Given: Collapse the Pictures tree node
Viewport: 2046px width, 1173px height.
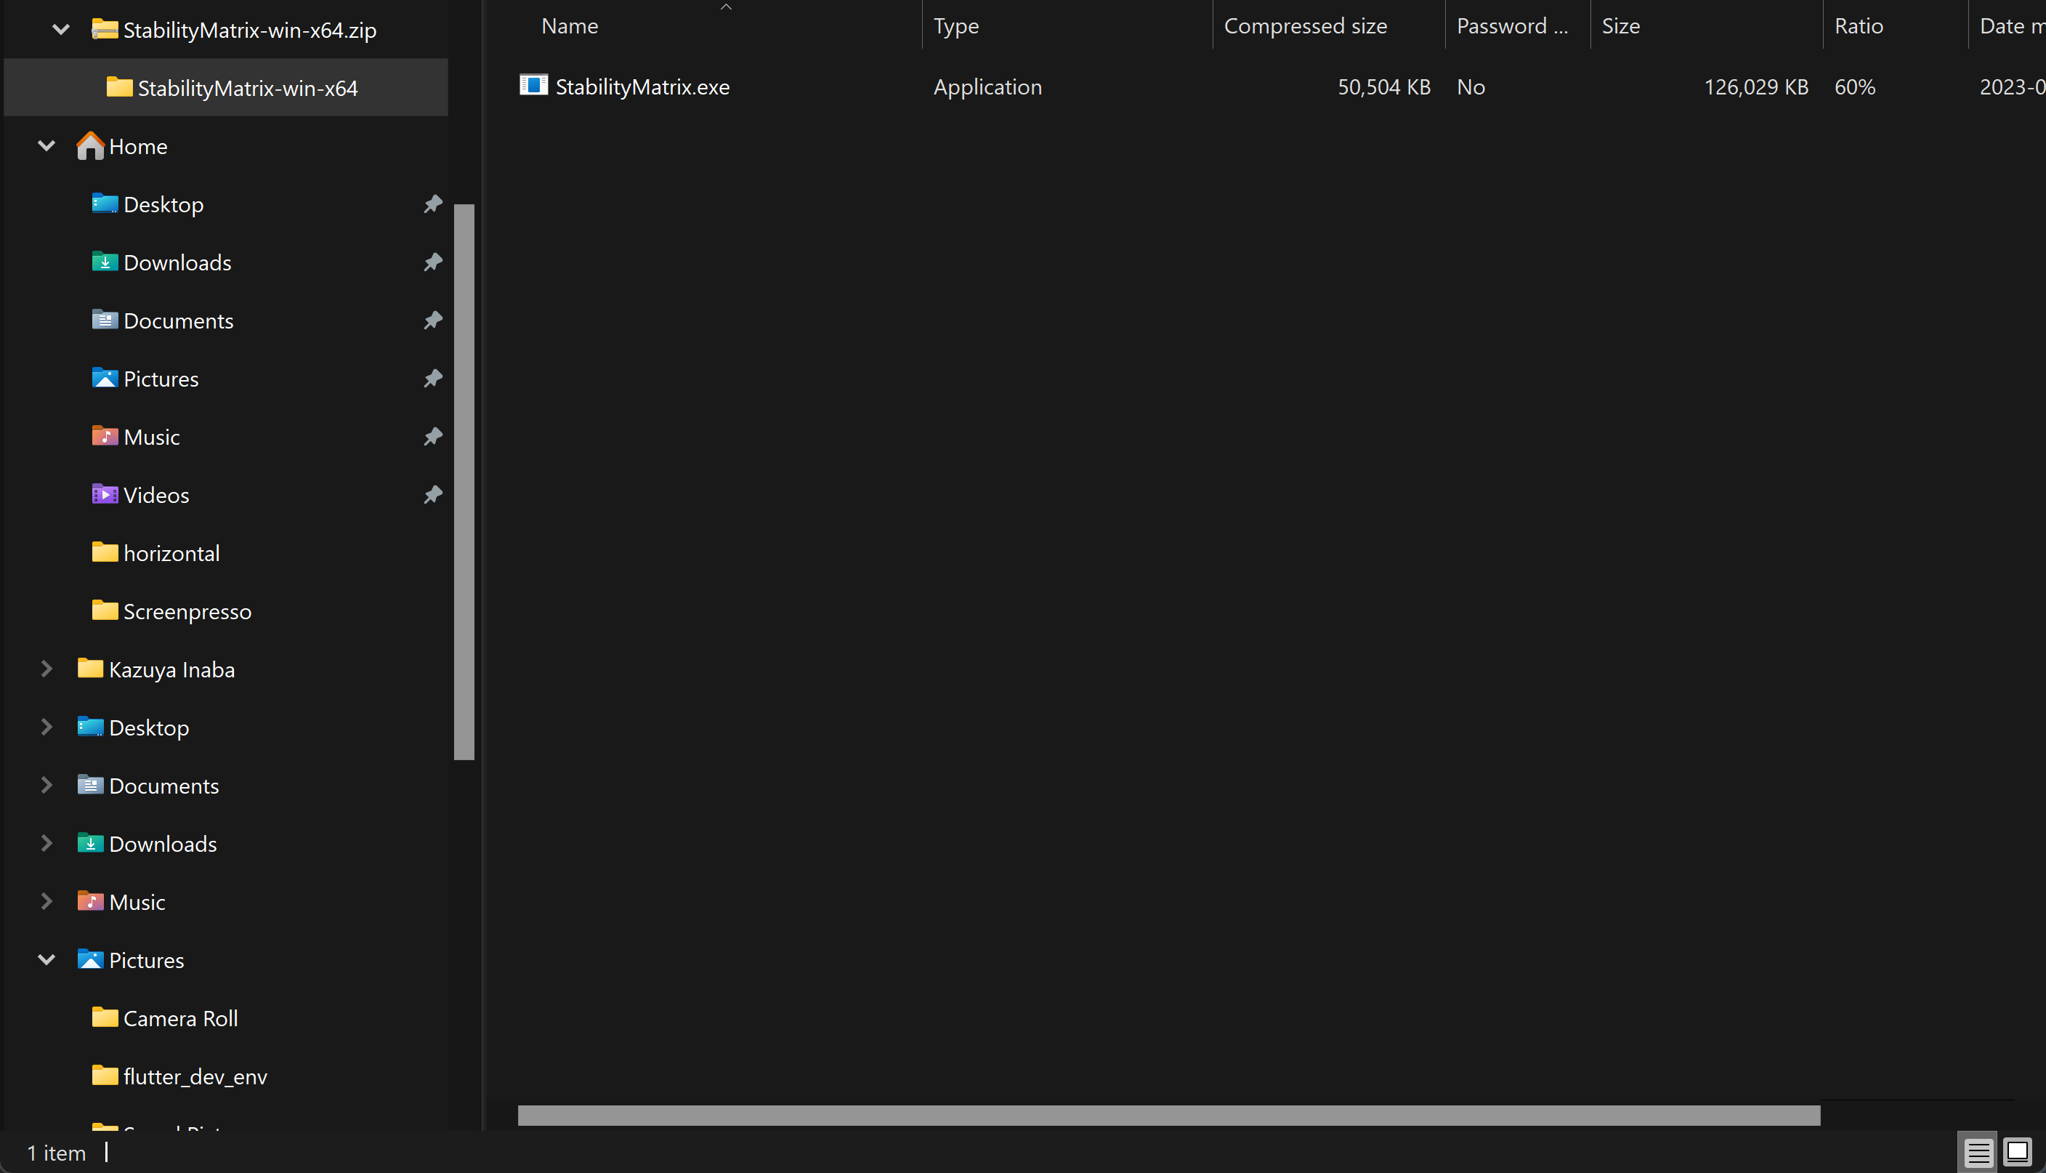Looking at the screenshot, I should [x=46, y=959].
